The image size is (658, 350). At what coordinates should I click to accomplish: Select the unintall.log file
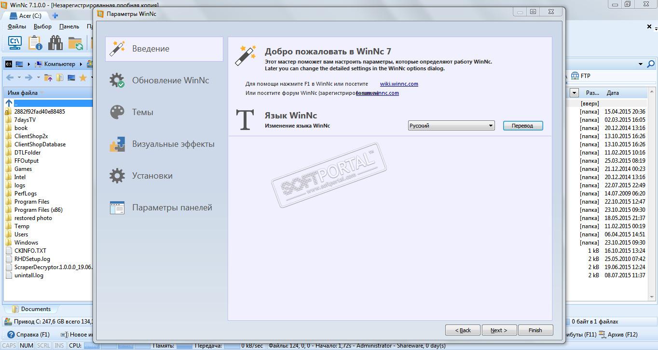point(29,275)
